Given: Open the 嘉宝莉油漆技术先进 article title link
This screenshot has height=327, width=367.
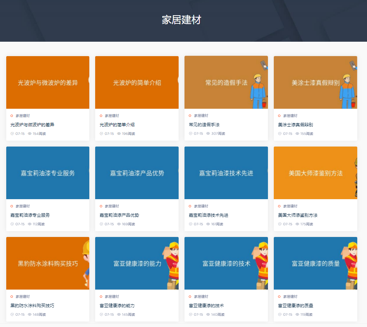Looking at the screenshot, I should [208, 215].
